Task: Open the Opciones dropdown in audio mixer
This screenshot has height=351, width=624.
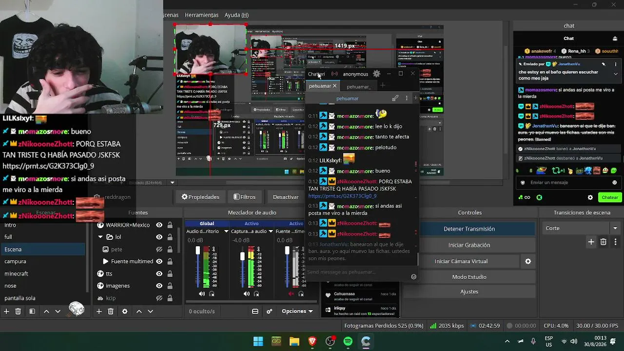Action: pos(297,311)
